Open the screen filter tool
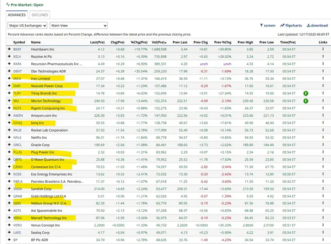Viewport: 331px width, 244px height. pos(268,25)
